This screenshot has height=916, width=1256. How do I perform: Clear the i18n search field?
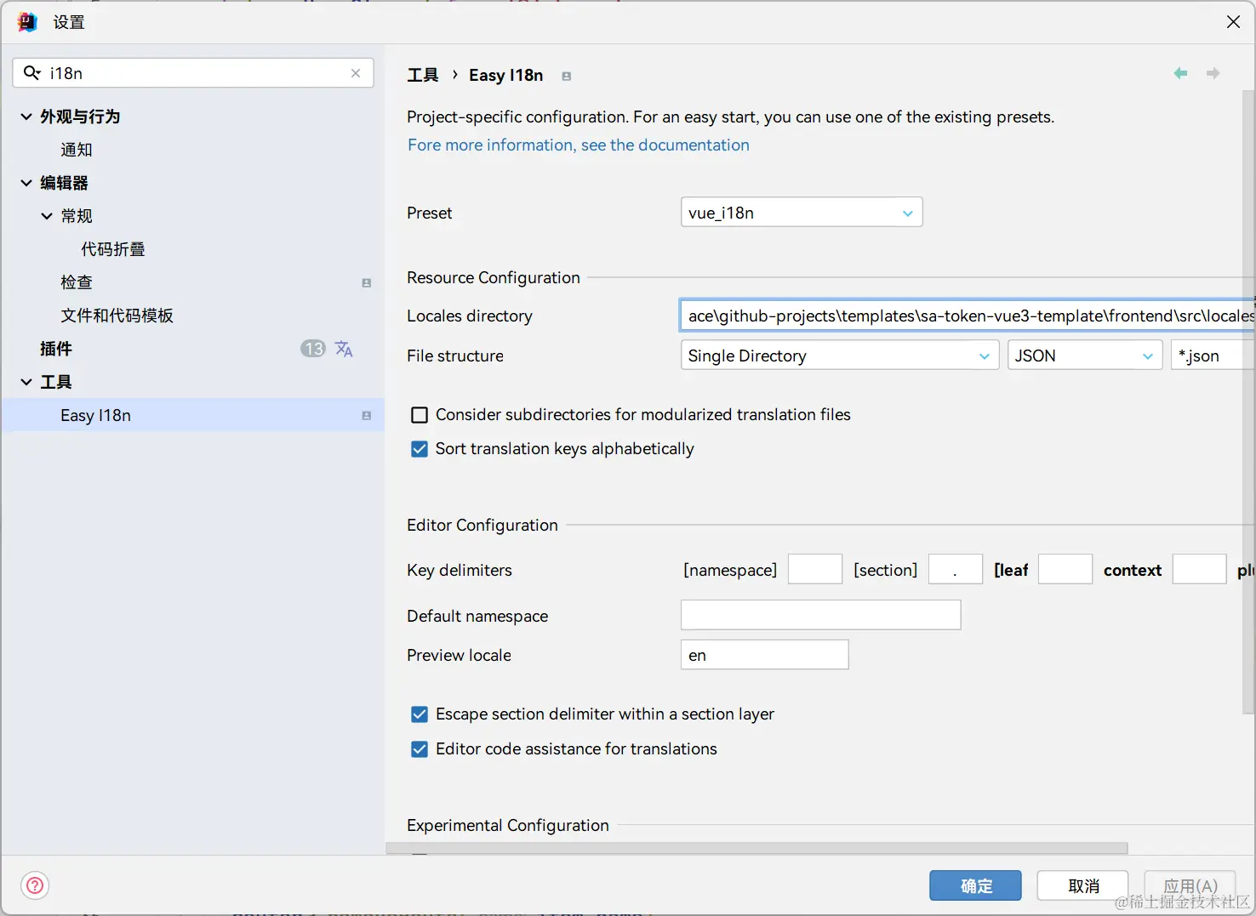point(356,73)
